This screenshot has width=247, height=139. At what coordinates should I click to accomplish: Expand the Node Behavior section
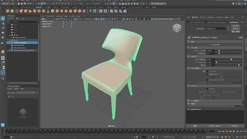click(188, 101)
